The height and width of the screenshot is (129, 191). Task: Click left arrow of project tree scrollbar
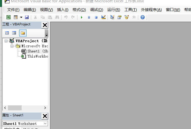click(5, 108)
